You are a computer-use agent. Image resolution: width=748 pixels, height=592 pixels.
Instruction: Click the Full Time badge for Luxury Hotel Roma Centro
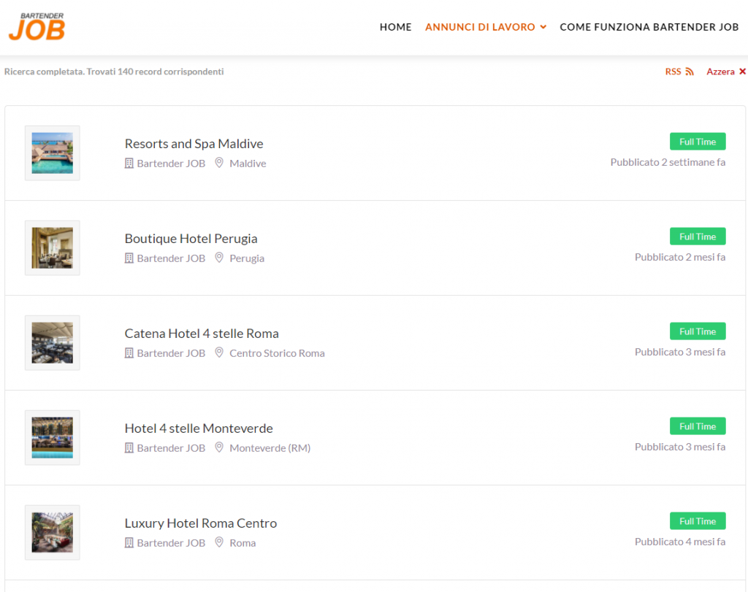click(697, 521)
